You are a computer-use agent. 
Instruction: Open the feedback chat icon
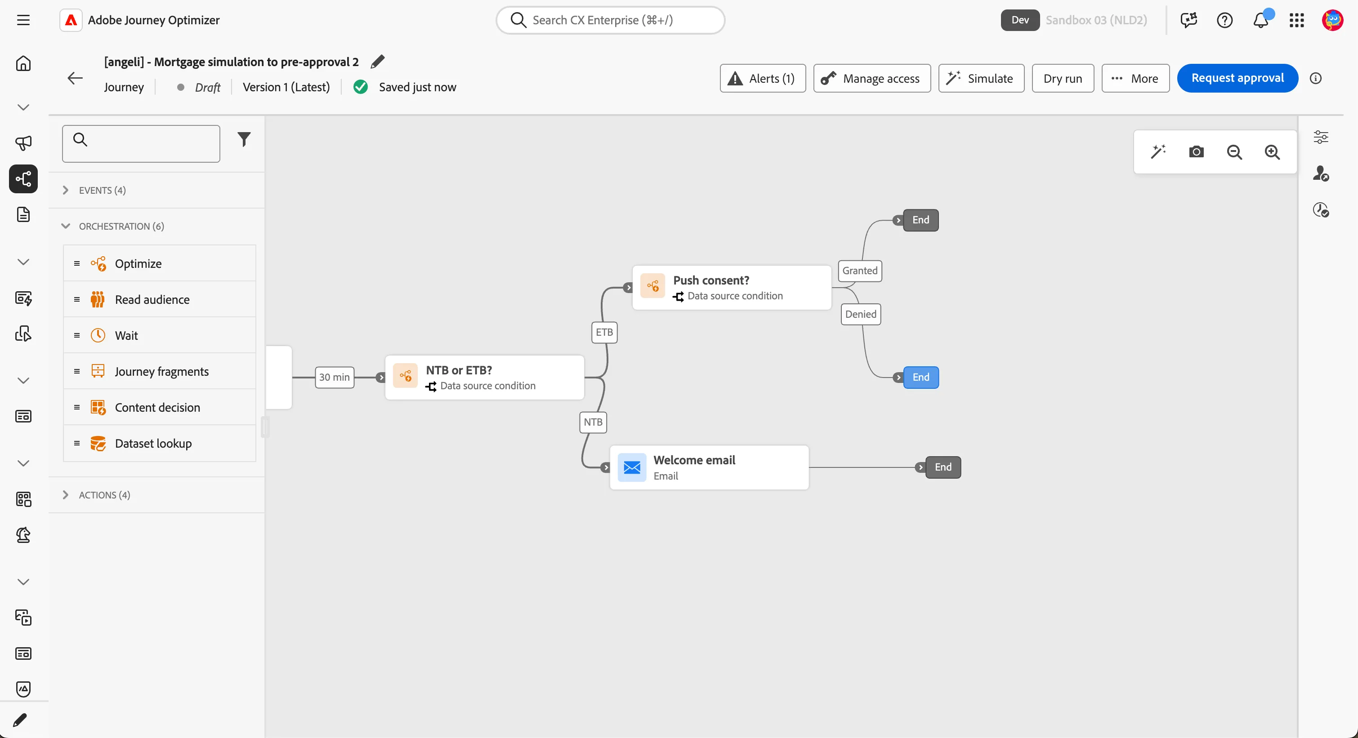pos(1188,20)
